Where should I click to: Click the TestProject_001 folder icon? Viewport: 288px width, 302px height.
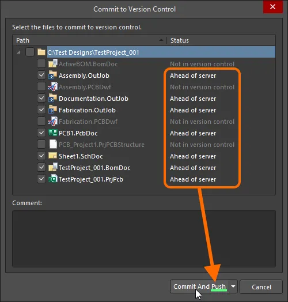tap(41, 52)
